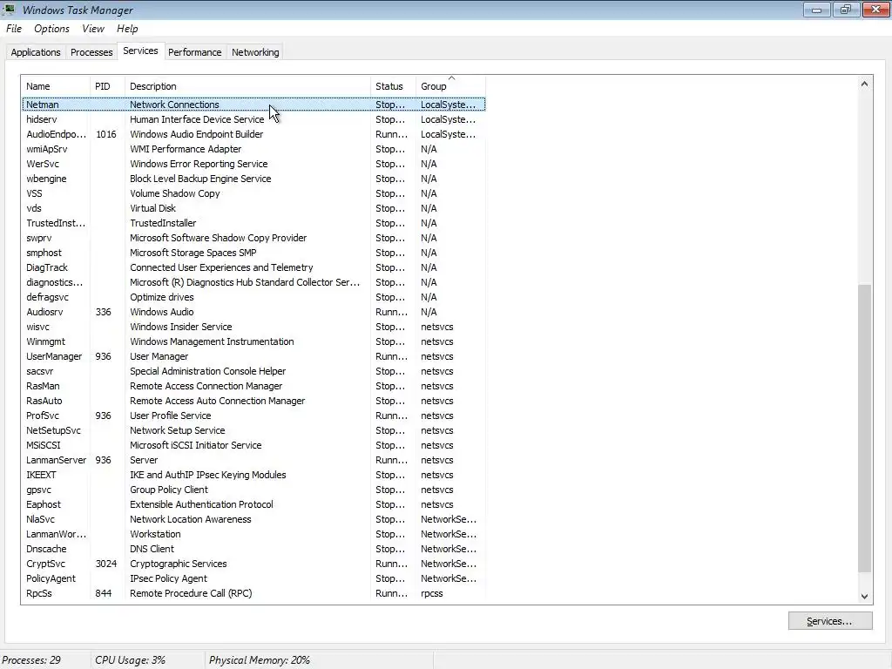Select the AudioEndpo... service row

(x=253, y=134)
